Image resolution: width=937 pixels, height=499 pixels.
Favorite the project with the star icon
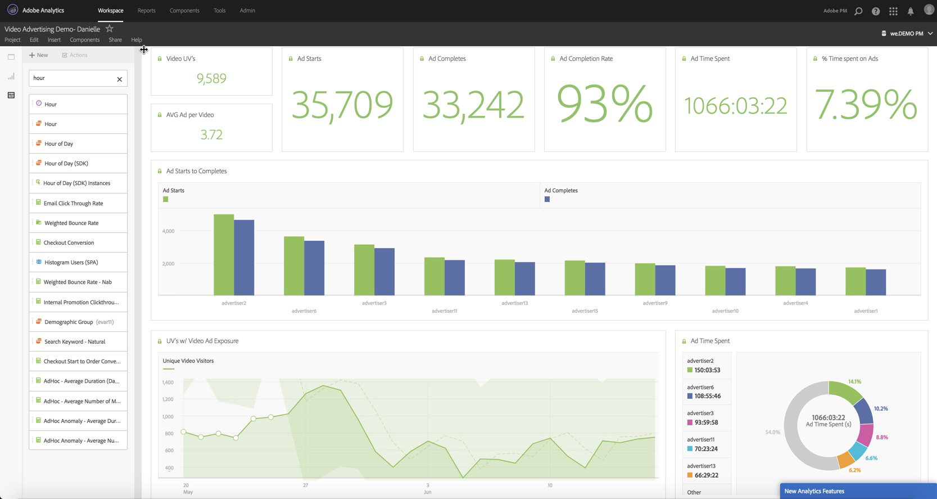(x=110, y=29)
